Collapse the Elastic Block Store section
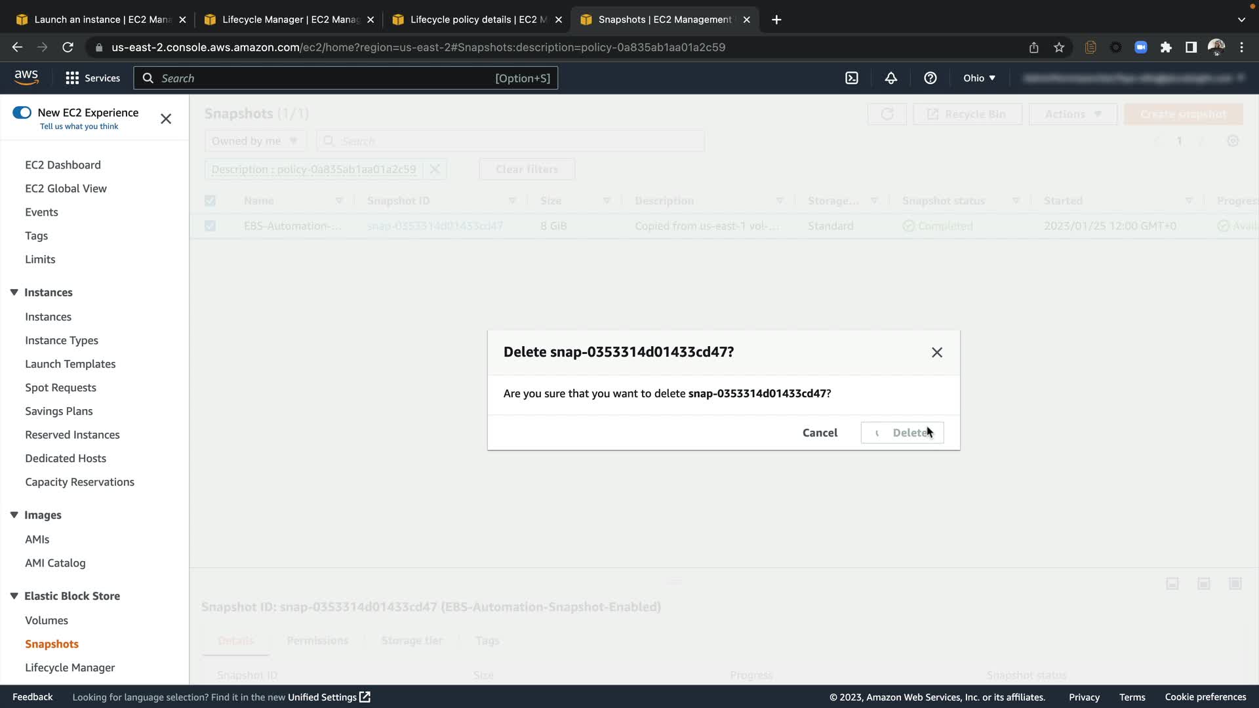1259x708 pixels. tap(14, 596)
